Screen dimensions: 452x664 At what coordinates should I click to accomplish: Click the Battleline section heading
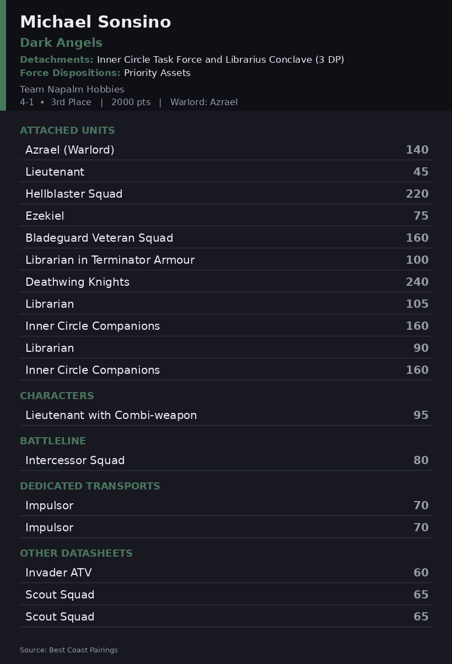point(53,441)
